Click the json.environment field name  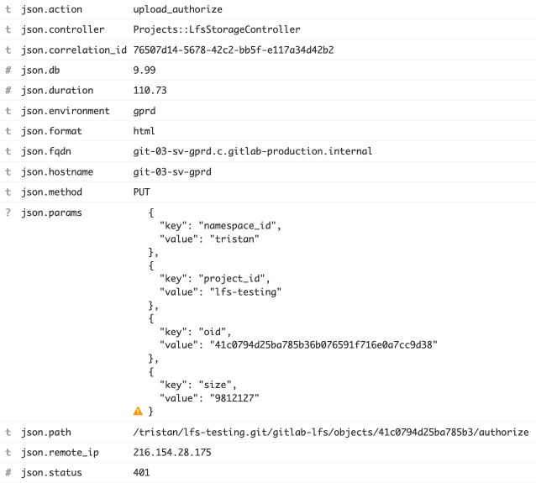[x=66, y=111]
